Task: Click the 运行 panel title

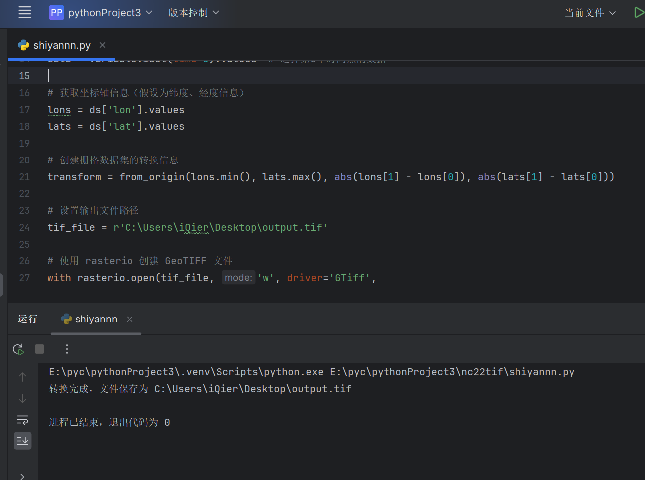Action: click(x=28, y=319)
